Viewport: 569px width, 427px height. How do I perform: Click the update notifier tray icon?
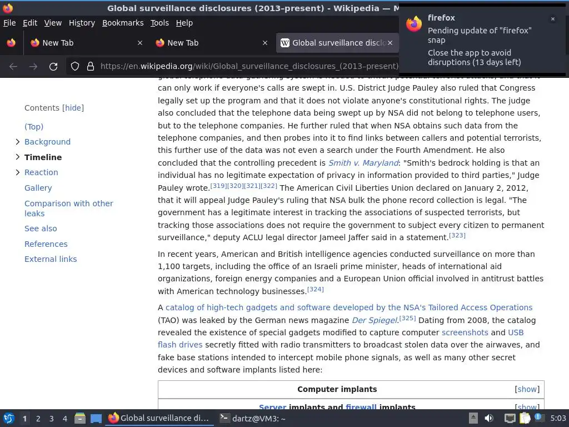coord(538,418)
